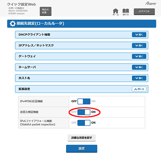
Task: Click the blue 設定 button
Action: (x=81, y=149)
